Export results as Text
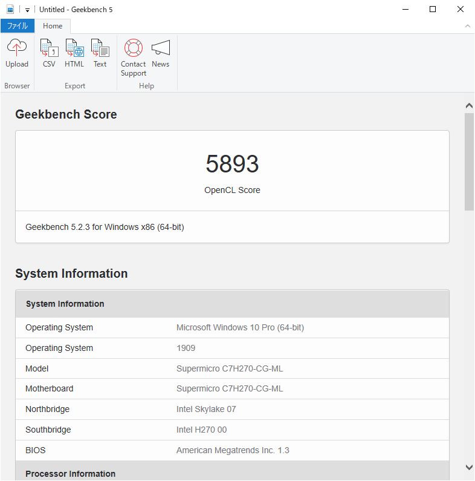Image resolution: width=475 pixels, height=481 pixels. click(x=100, y=53)
